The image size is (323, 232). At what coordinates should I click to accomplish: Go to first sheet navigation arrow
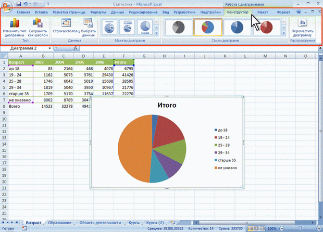point(3,223)
